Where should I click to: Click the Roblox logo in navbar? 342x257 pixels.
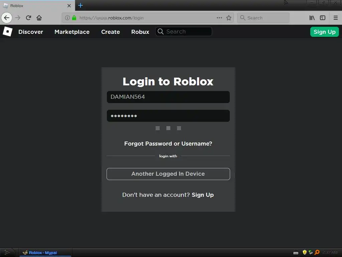tap(8, 32)
